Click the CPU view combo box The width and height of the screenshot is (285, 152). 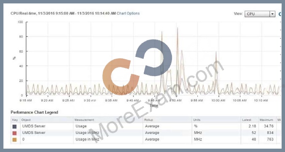coord(260,14)
